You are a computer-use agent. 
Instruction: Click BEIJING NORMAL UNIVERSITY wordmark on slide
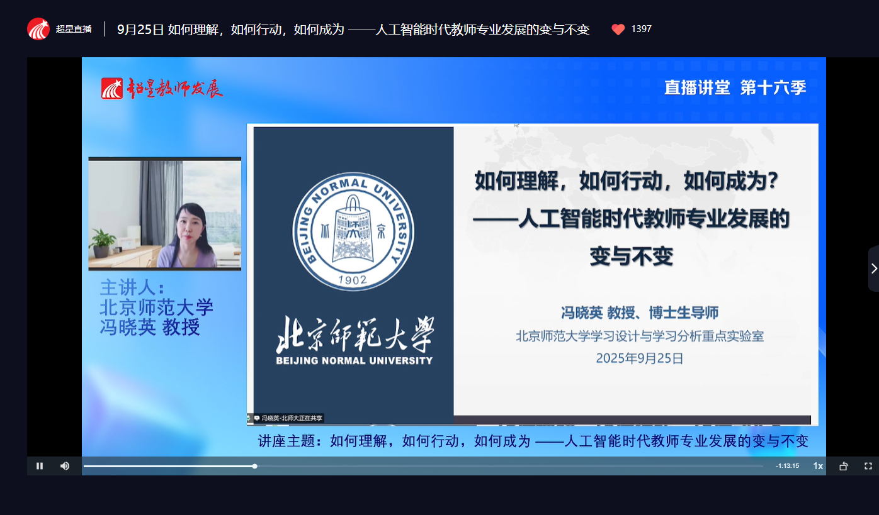click(354, 361)
